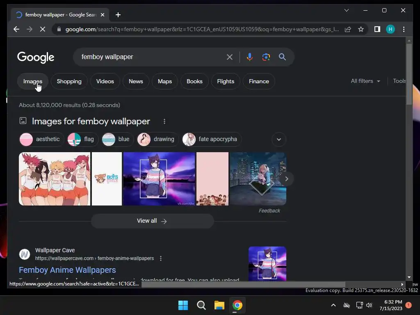Switch to Flights results

click(226, 82)
